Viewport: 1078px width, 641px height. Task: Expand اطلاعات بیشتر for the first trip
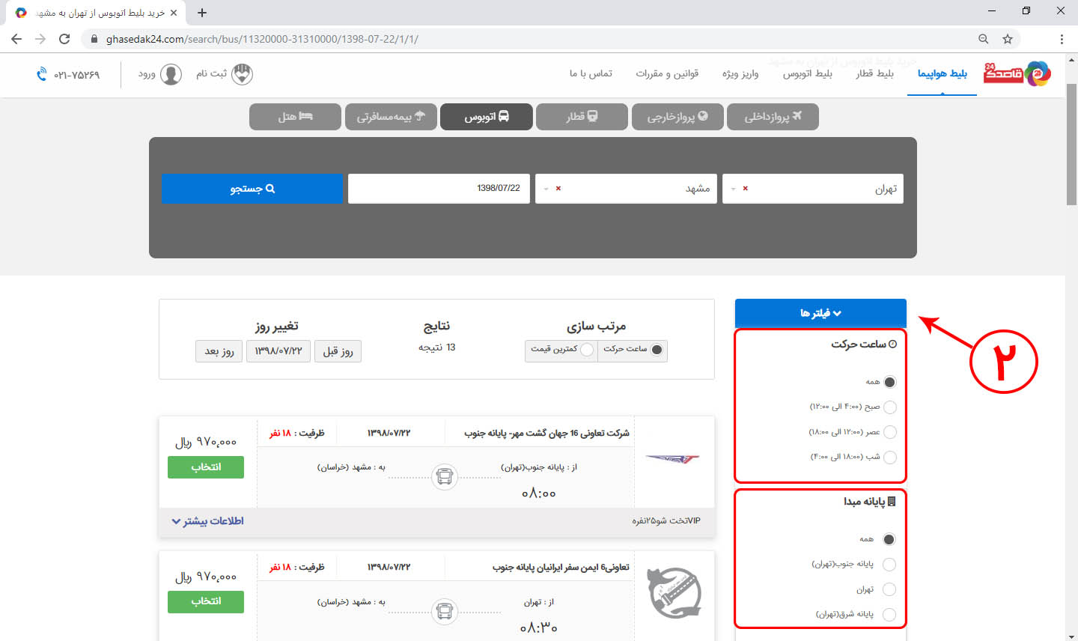[208, 521]
